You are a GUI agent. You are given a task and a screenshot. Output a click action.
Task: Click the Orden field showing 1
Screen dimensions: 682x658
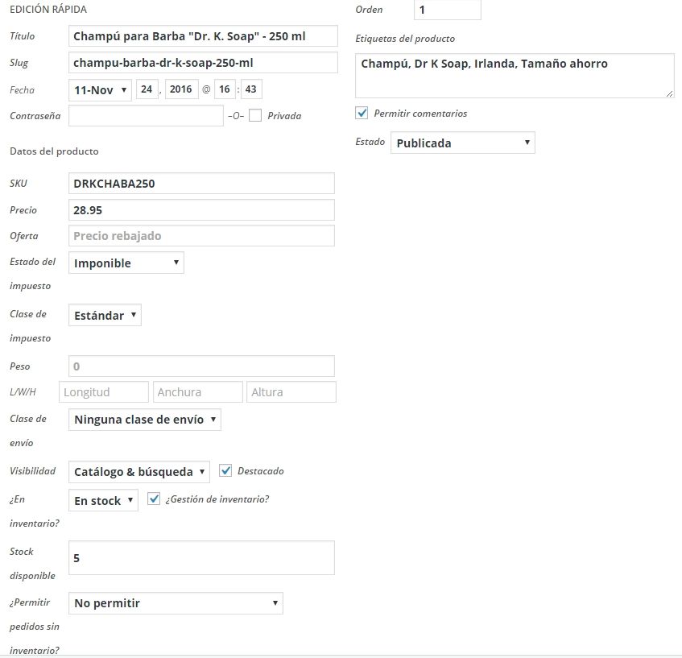click(x=448, y=10)
